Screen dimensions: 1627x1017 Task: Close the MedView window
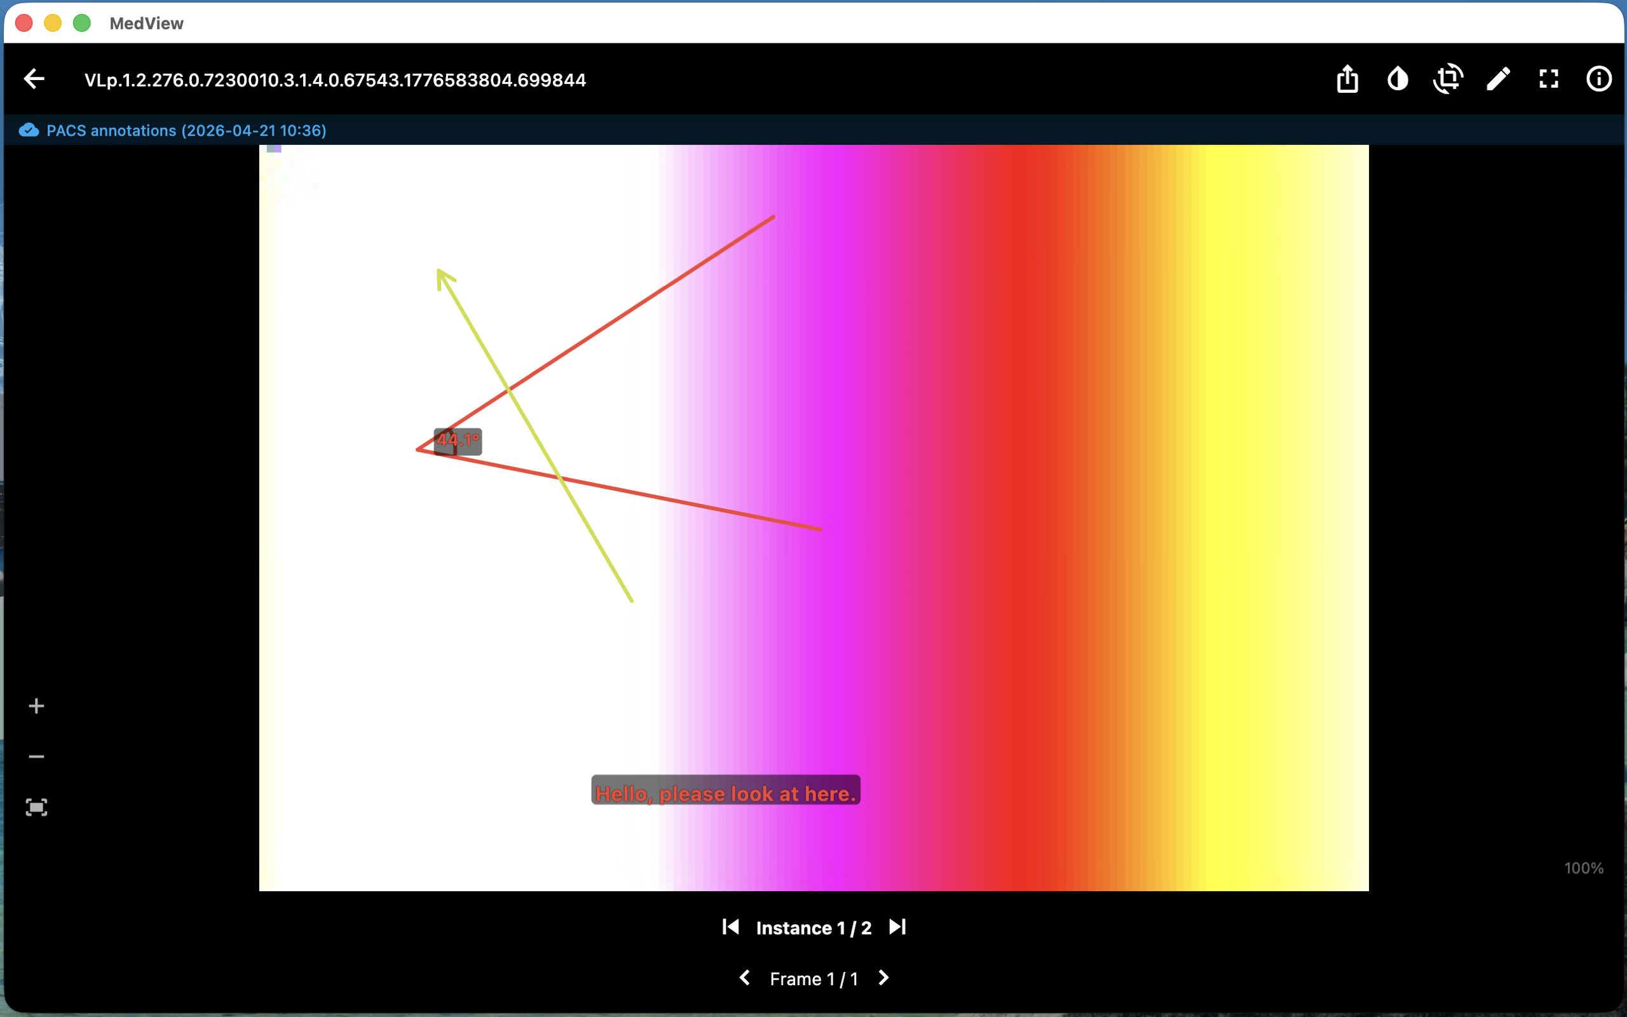tap(24, 23)
